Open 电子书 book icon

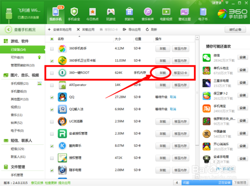pyautogui.click(x=203, y=12)
